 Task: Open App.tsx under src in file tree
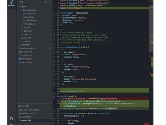(x=27, y=27)
